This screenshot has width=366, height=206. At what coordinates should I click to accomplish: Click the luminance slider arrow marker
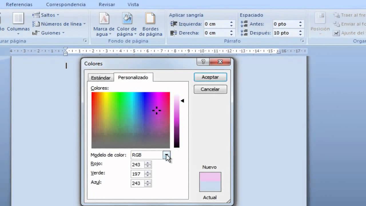pos(182,101)
